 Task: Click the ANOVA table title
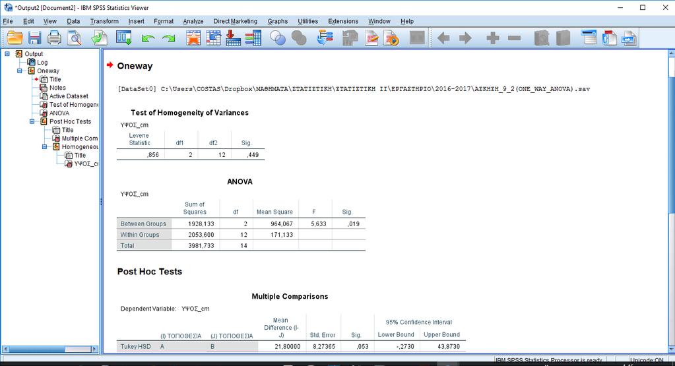point(240,181)
